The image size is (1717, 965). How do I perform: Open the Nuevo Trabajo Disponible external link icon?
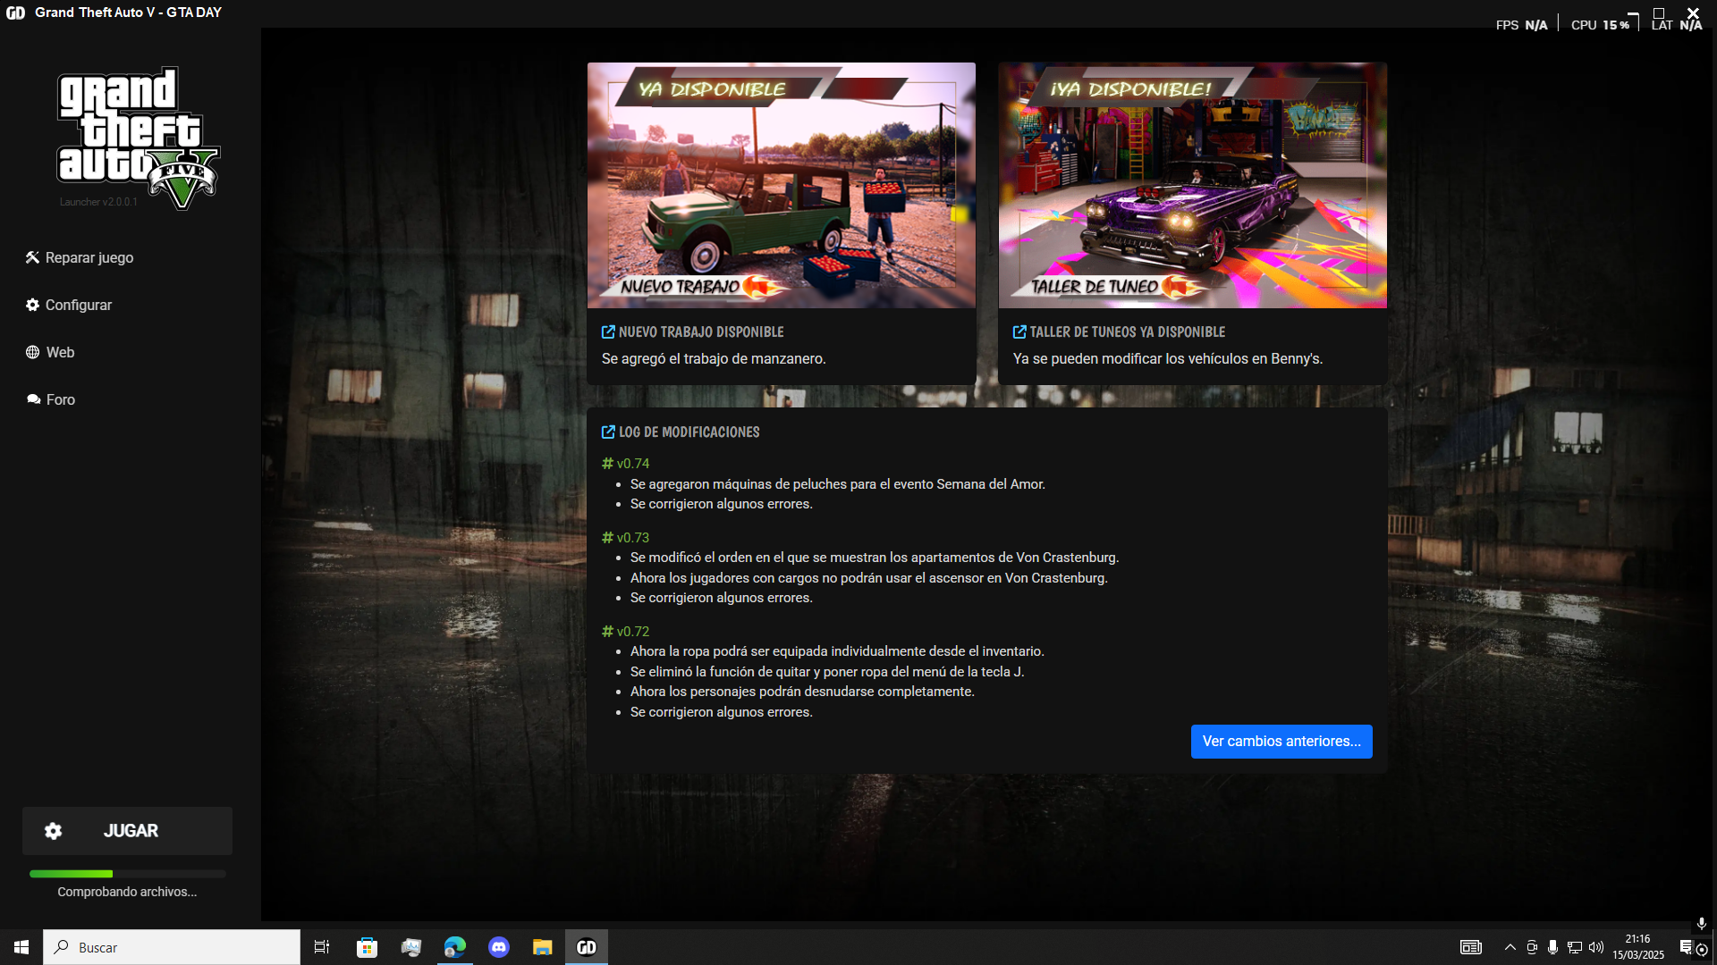point(608,332)
